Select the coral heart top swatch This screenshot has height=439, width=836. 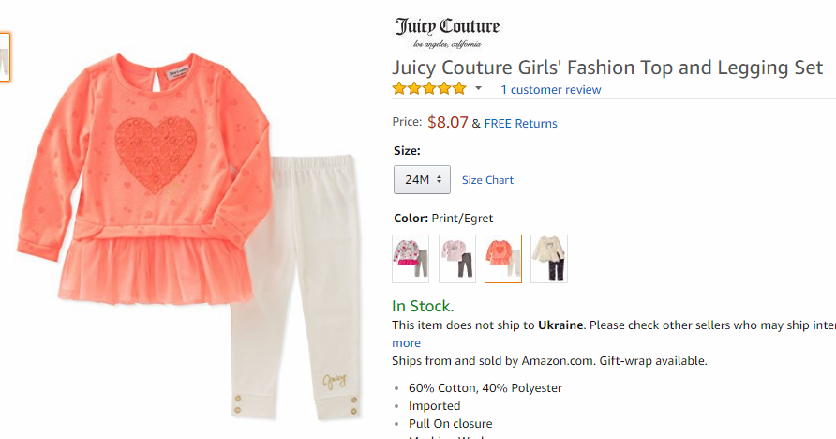[503, 259]
